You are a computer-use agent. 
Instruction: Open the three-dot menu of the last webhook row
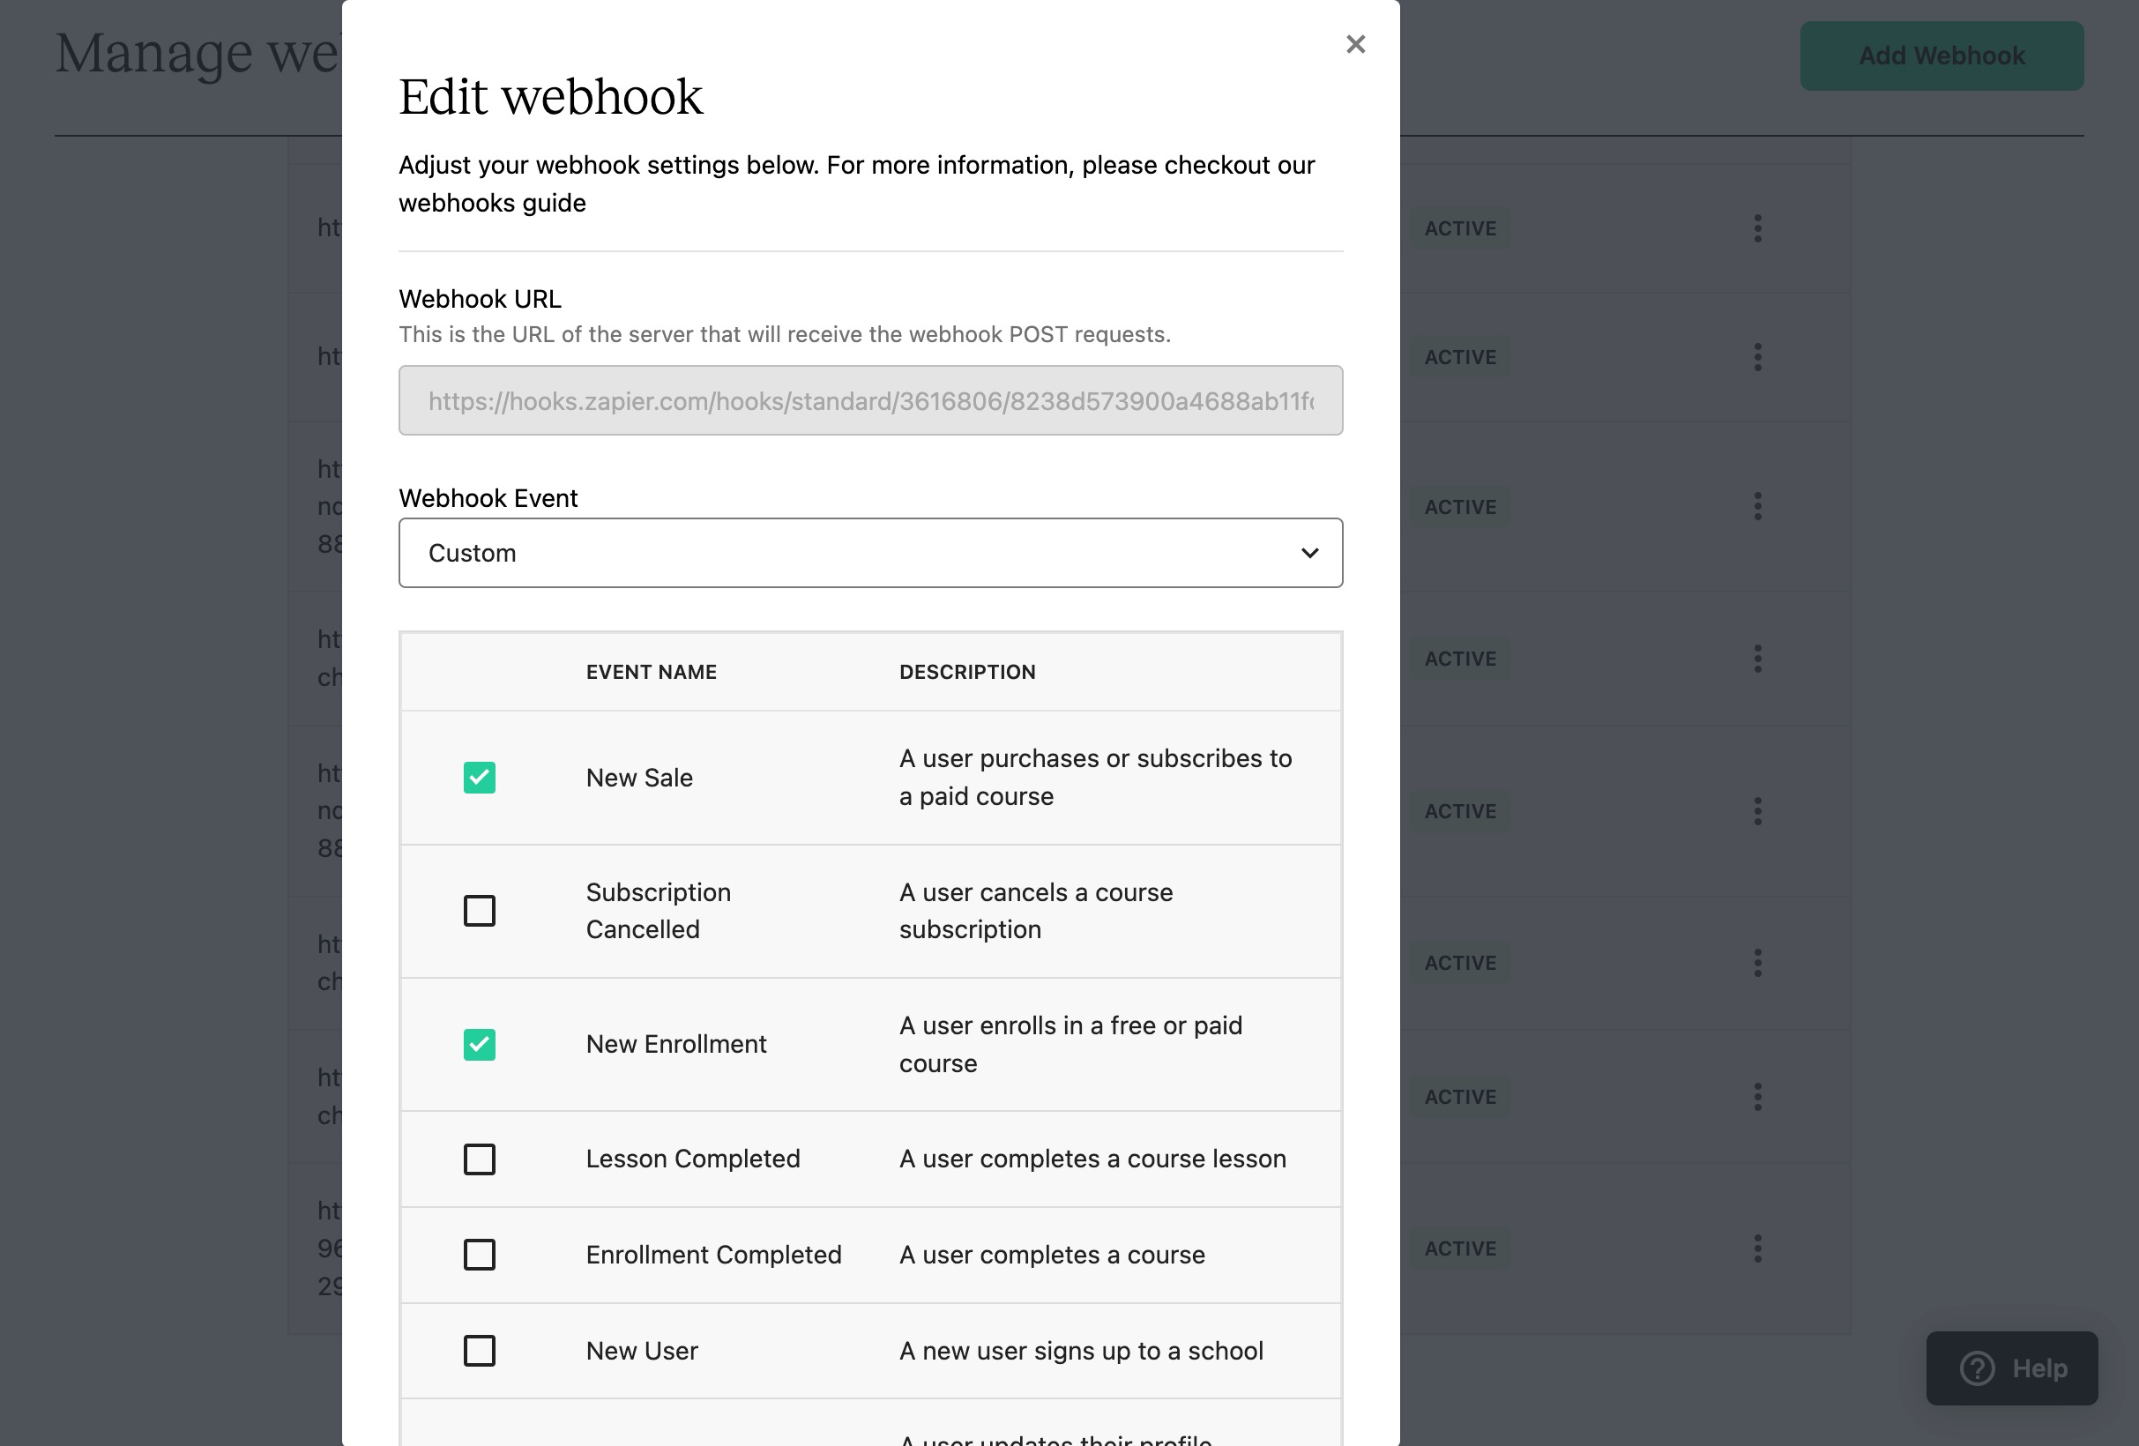(1757, 1248)
